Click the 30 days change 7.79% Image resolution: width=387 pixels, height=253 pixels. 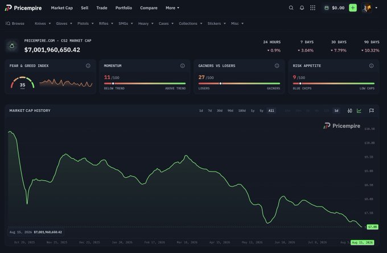click(x=339, y=50)
